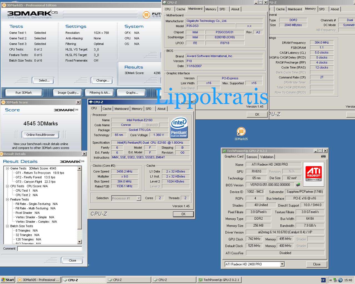Expand hidden tray icons arrow

tap(330, 280)
